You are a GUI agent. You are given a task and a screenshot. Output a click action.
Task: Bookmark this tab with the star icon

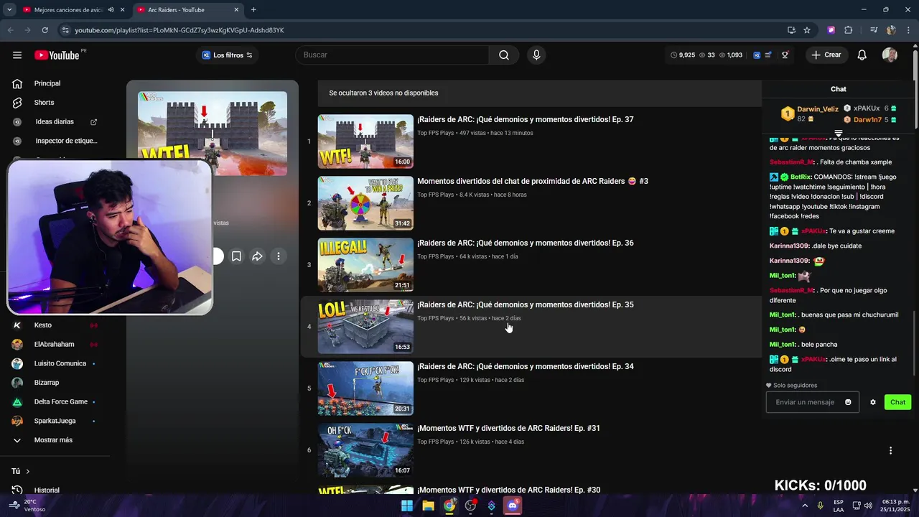[x=807, y=30]
